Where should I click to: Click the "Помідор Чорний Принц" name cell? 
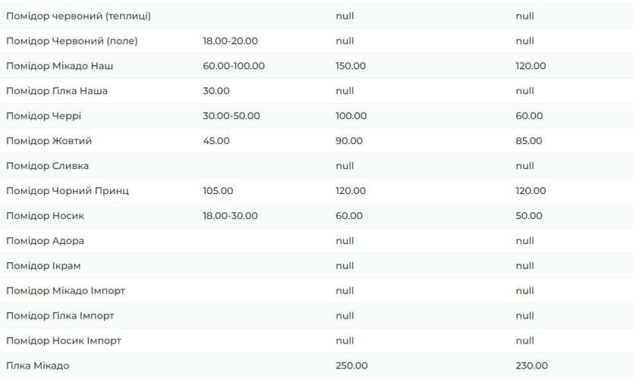coord(68,191)
